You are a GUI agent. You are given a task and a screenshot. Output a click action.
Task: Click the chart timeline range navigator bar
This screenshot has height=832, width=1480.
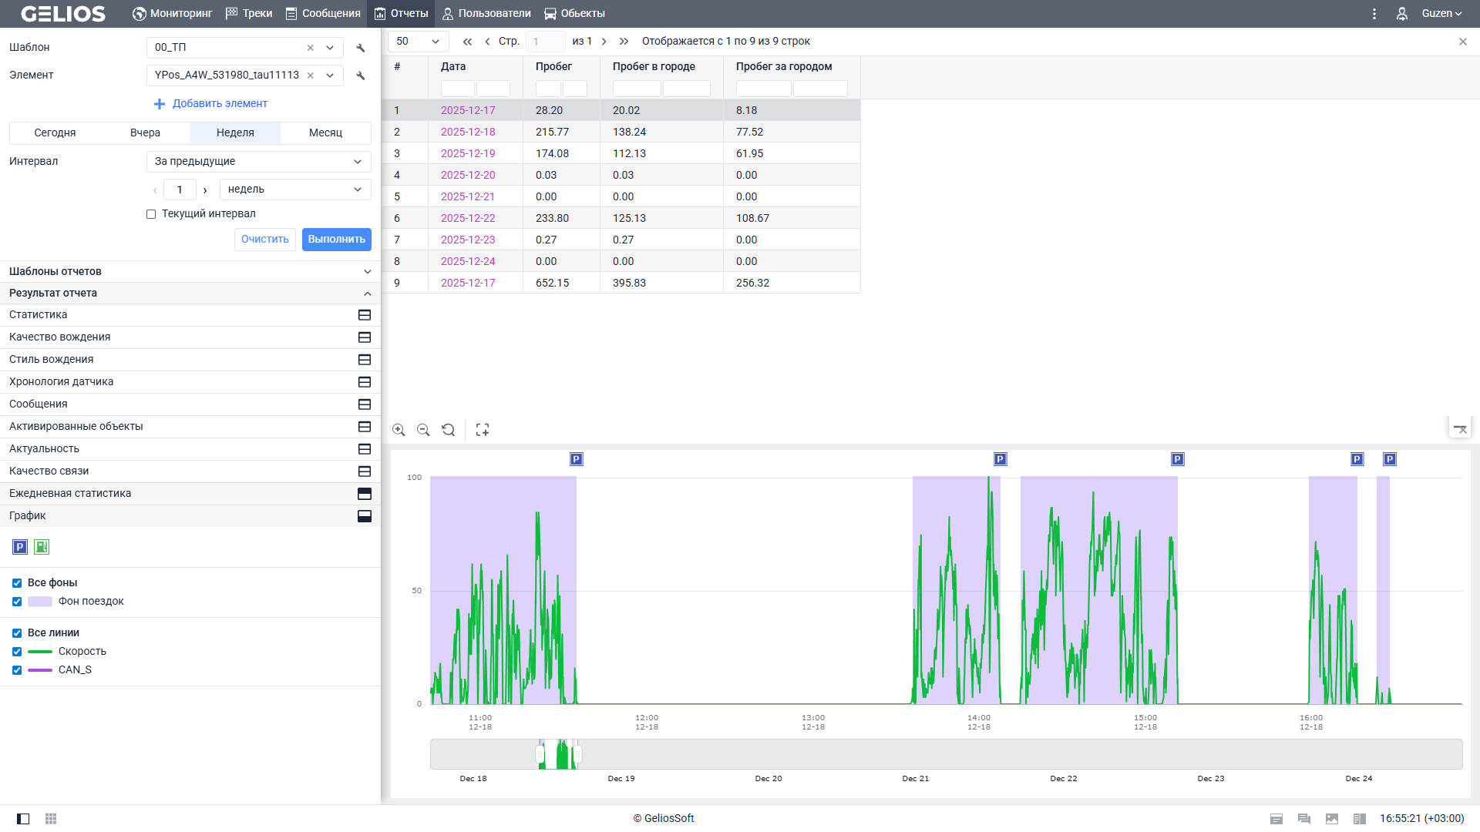(946, 754)
